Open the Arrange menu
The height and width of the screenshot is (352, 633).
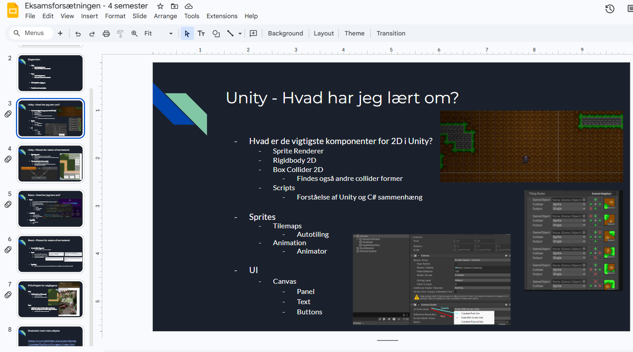[166, 16]
